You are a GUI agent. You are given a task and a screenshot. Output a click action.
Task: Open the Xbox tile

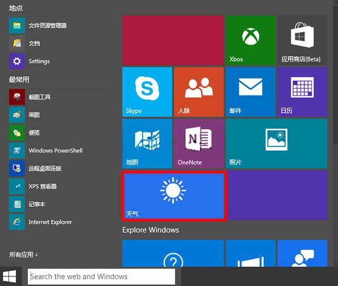pyautogui.click(x=250, y=41)
